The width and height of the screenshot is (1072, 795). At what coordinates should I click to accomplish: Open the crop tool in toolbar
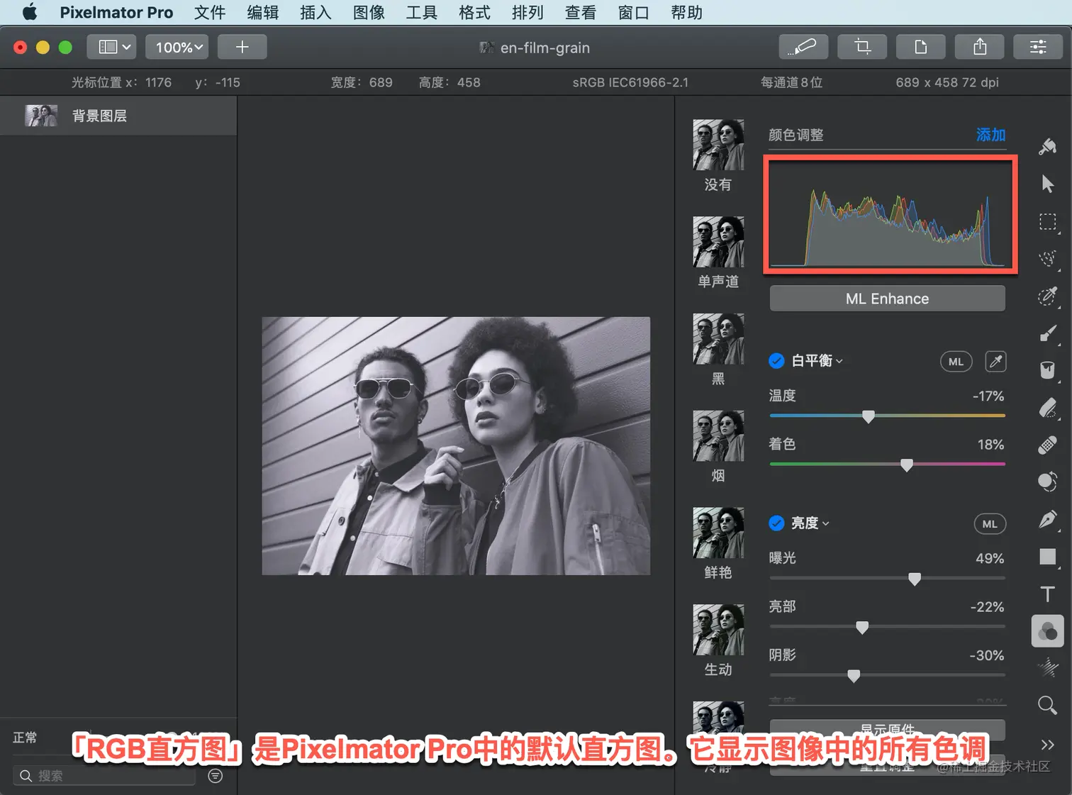coord(862,47)
